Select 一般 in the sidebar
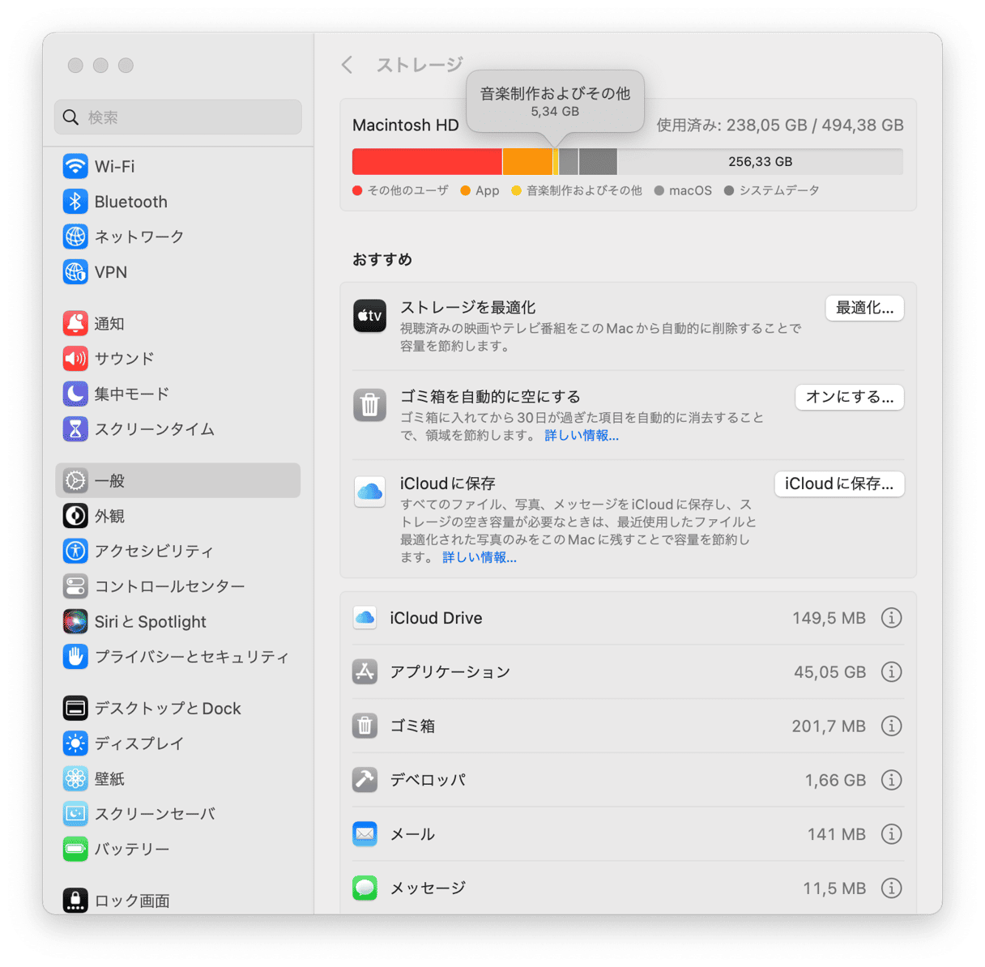Screen dimensions: 985x967 click(178, 480)
